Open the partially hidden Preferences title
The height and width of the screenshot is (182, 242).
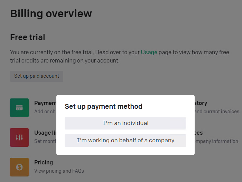coord(198,133)
